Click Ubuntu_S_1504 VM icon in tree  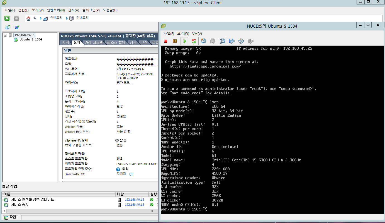[x=16, y=40]
